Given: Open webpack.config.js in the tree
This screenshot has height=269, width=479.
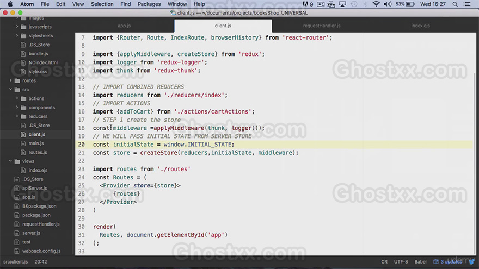Looking at the screenshot, I should click(41, 251).
